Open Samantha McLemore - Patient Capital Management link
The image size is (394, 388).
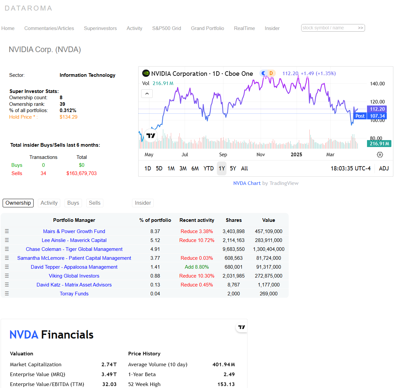[x=74, y=258]
